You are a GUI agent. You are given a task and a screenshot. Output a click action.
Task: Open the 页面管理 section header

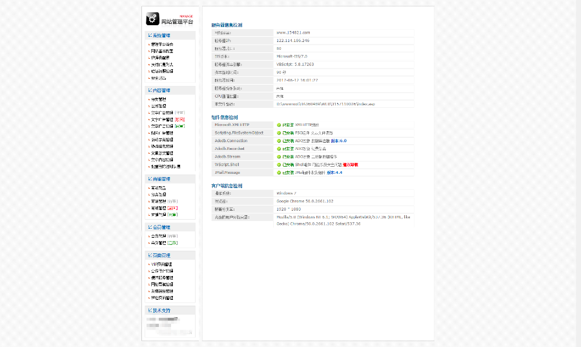tap(170, 255)
